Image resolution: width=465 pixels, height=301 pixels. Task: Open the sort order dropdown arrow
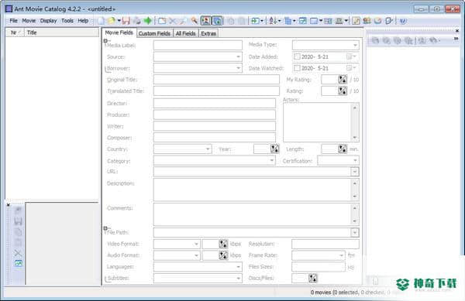click(279, 21)
